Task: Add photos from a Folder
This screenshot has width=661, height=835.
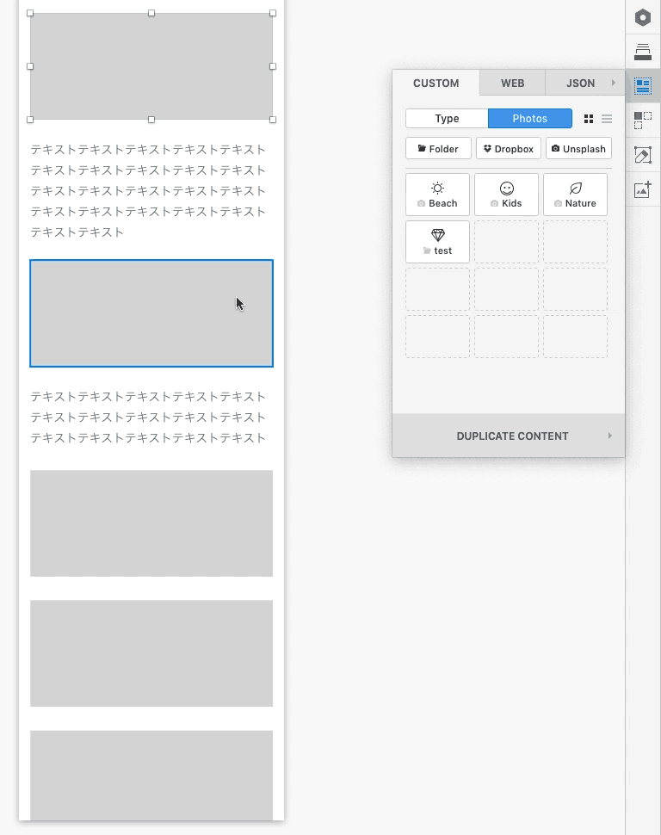Action: (438, 149)
